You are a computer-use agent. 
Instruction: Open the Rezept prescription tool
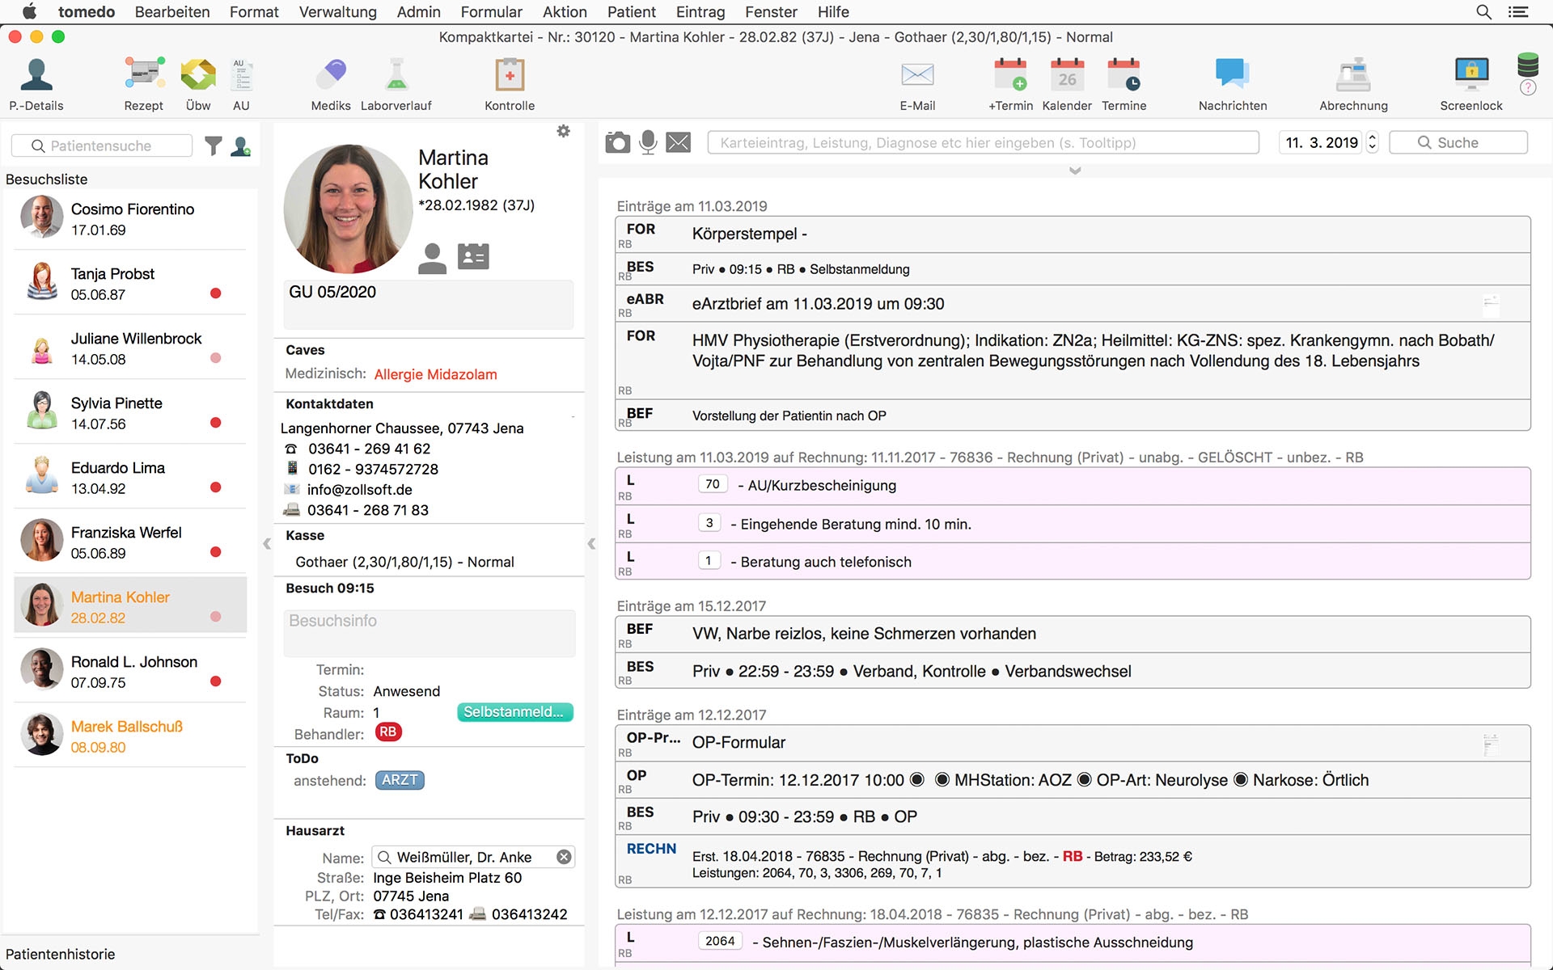144,75
